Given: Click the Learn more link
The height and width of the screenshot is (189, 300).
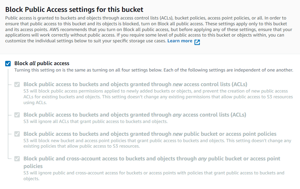Looking at the screenshot, I should click(180, 41).
